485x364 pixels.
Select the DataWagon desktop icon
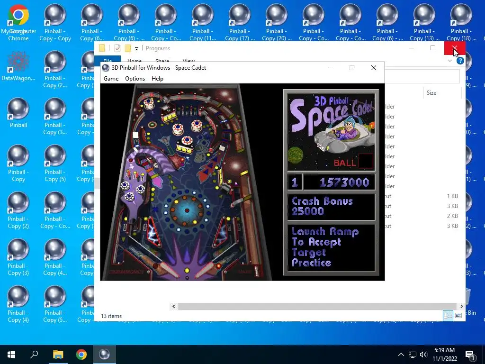point(18,66)
